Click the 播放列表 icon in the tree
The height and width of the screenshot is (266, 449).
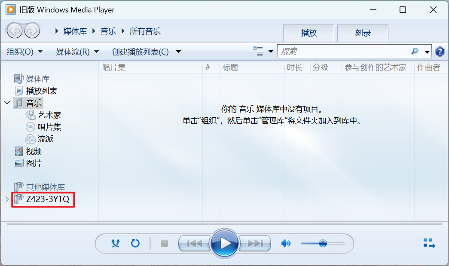(x=19, y=91)
